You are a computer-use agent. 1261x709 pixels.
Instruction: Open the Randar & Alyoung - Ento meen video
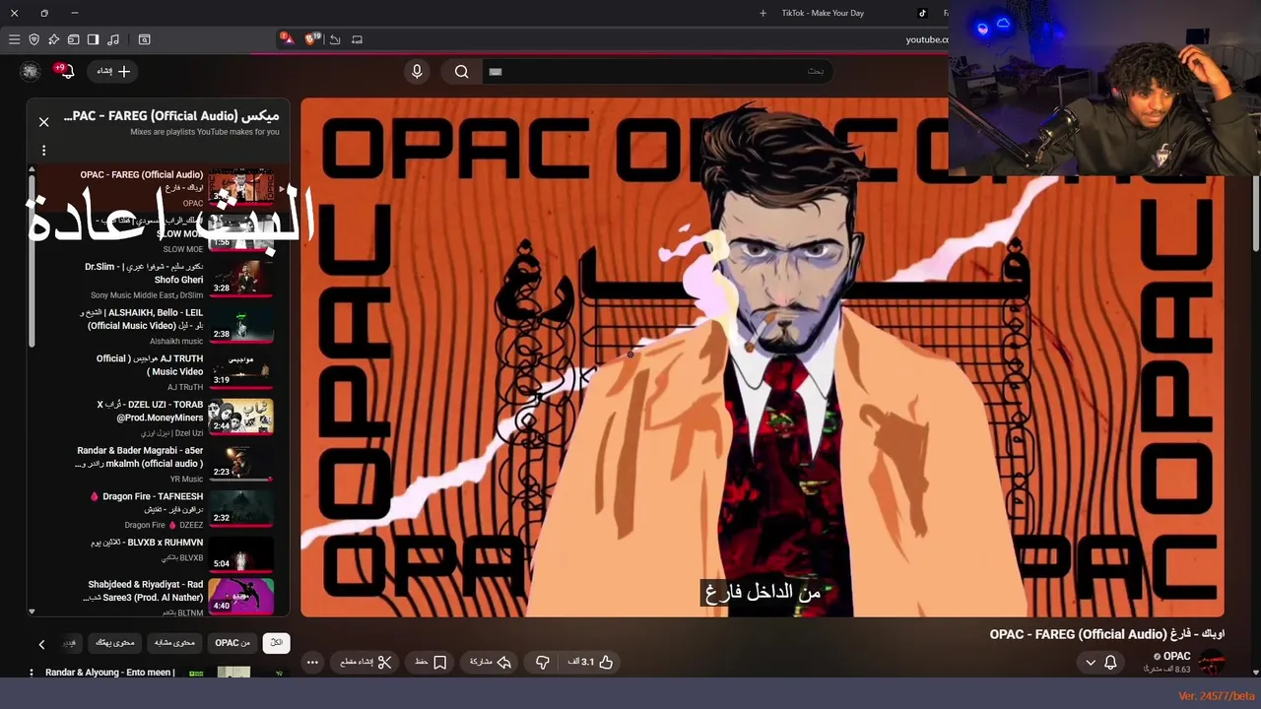click(110, 673)
